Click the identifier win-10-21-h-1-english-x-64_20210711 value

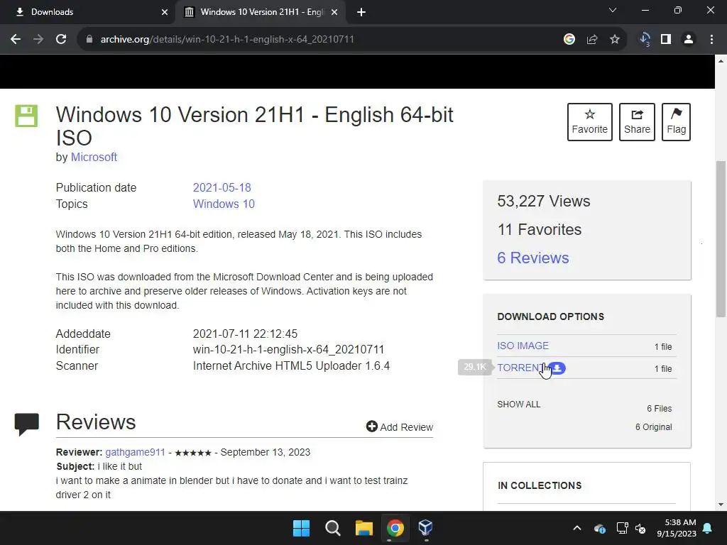click(x=288, y=349)
